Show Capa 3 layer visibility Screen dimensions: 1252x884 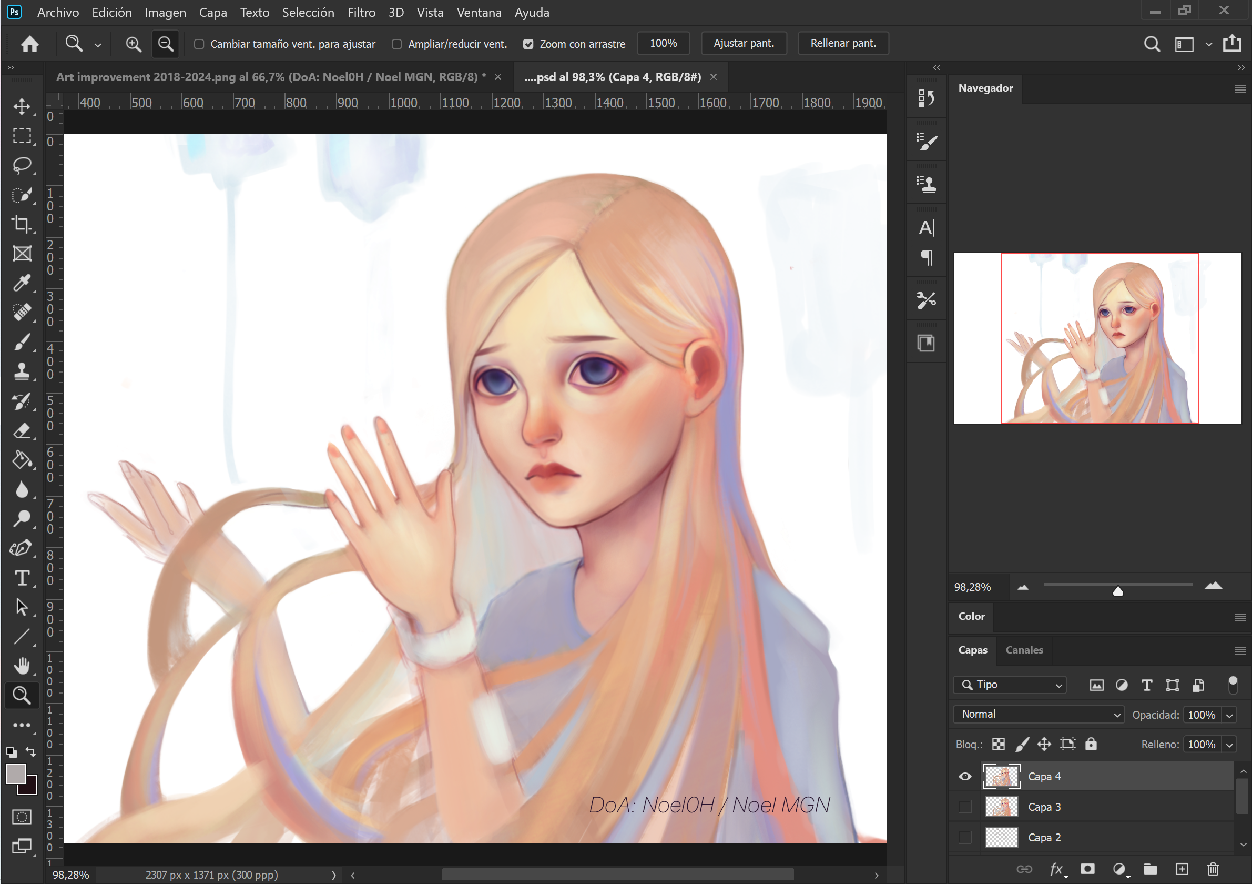pyautogui.click(x=964, y=807)
